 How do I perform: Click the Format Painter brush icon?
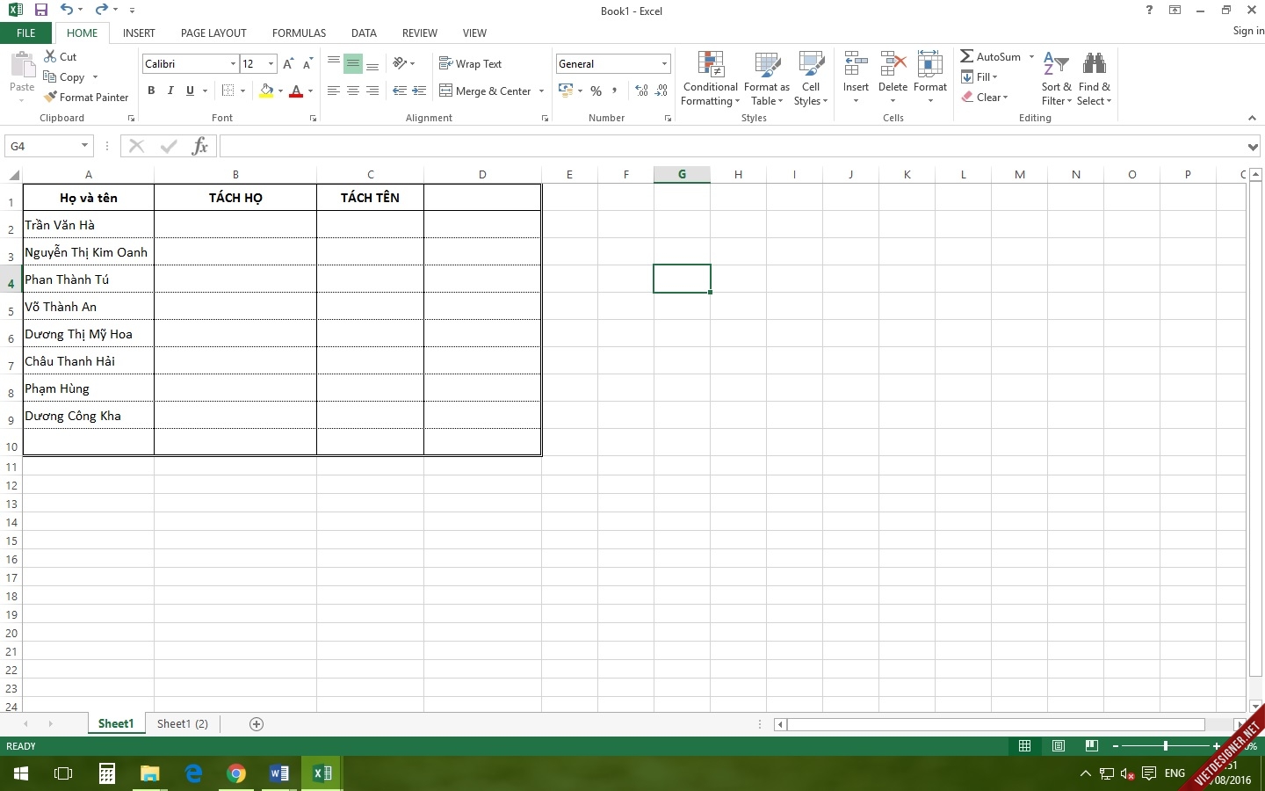(x=51, y=98)
